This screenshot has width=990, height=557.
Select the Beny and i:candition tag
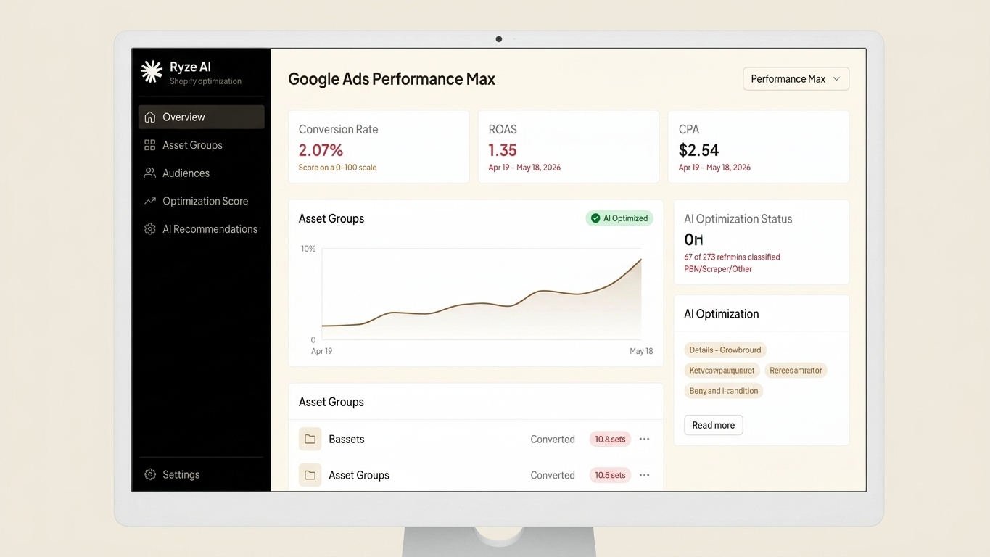click(724, 391)
